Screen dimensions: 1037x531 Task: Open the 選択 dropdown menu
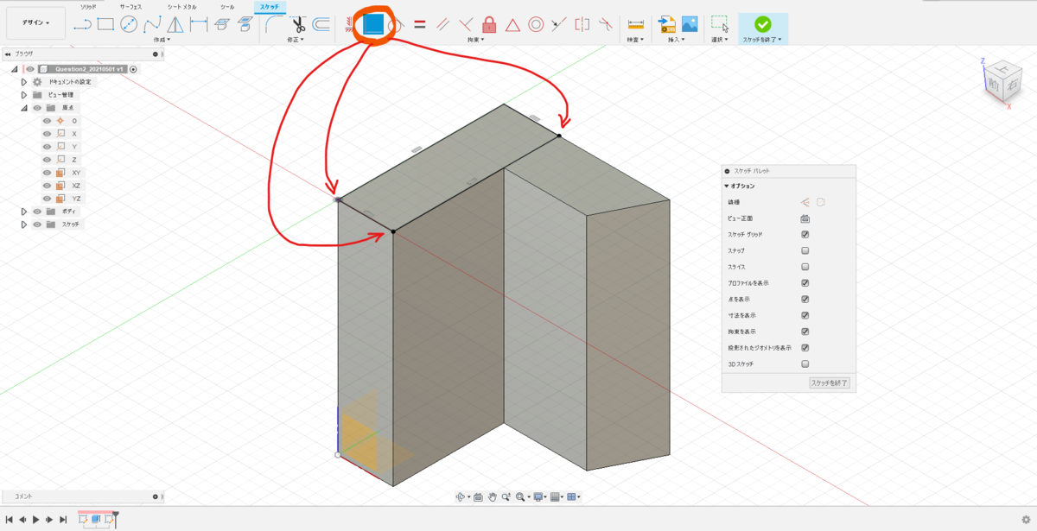tap(719, 40)
